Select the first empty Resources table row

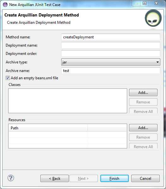[68, 135]
